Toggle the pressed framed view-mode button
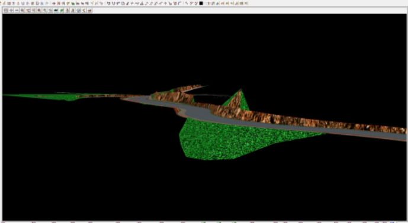 [5, 11]
